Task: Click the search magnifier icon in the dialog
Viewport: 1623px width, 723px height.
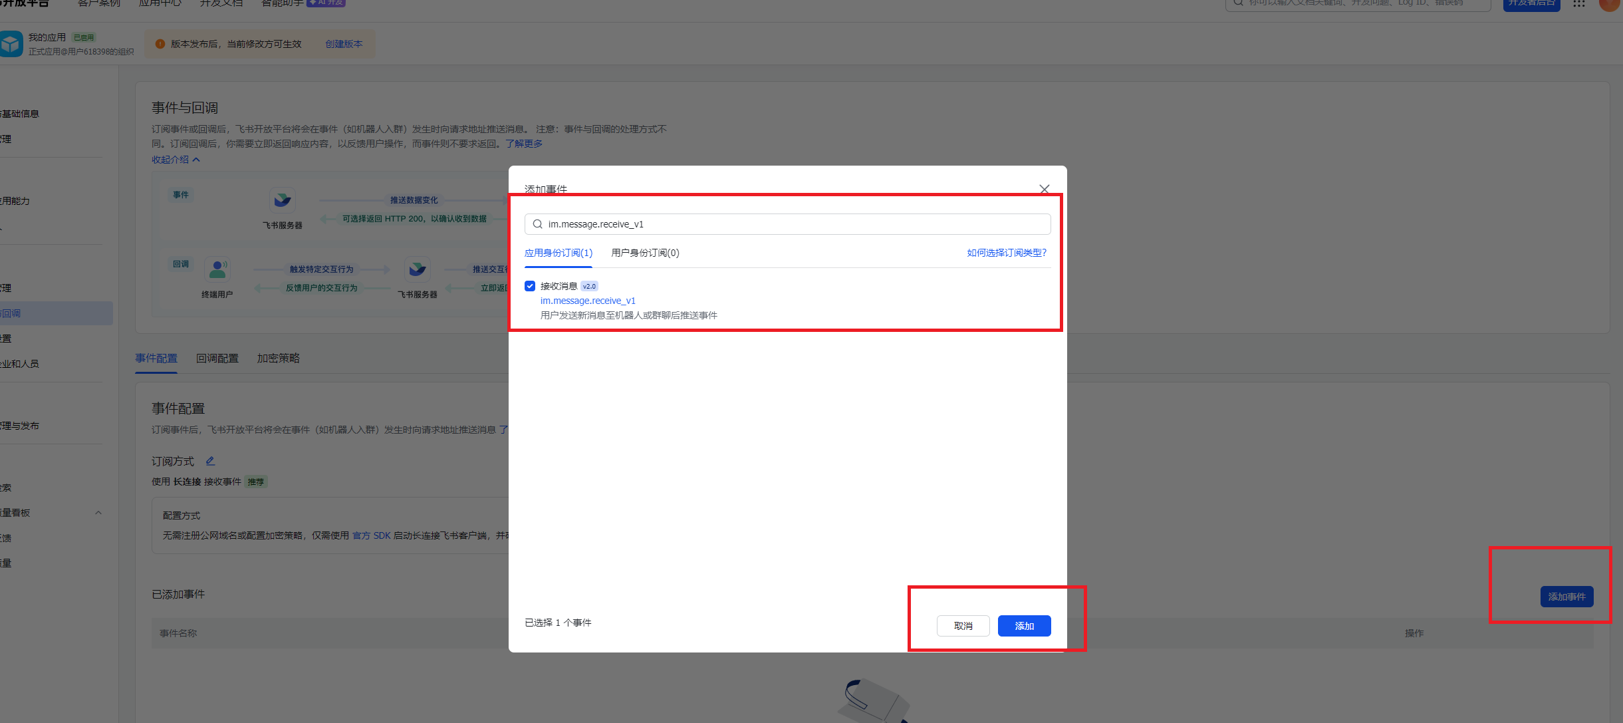Action: (x=537, y=224)
